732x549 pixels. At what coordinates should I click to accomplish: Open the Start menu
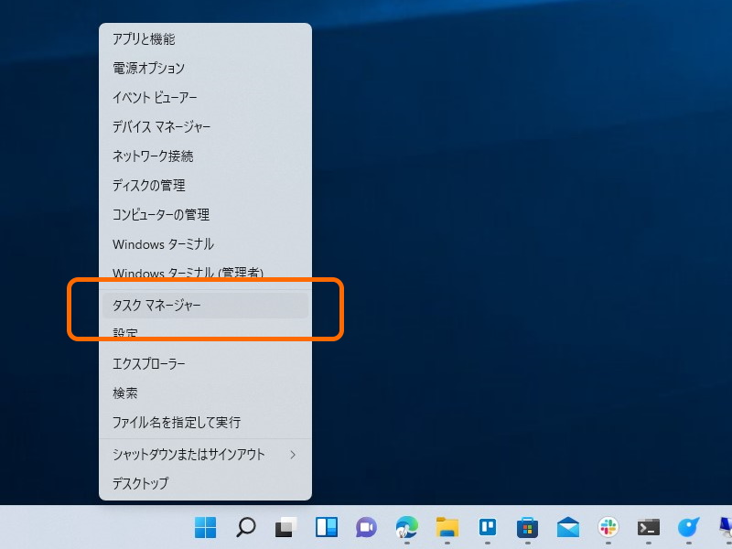pos(205,528)
